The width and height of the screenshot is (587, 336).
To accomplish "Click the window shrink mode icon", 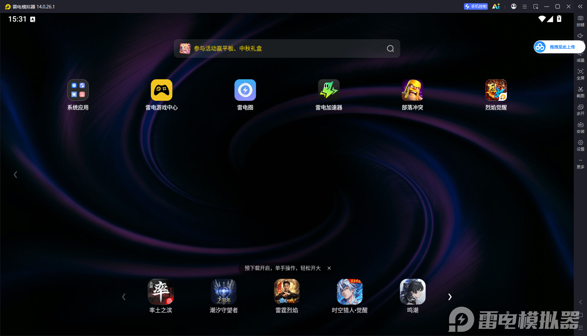I will tap(536, 6).
